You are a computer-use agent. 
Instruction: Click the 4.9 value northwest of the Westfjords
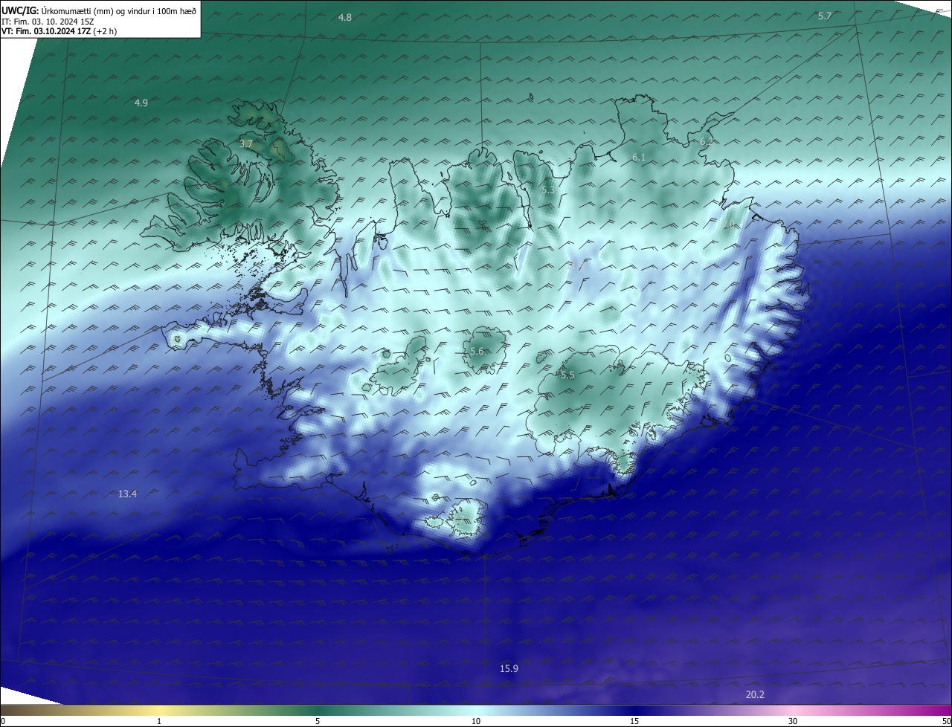tap(141, 103)
